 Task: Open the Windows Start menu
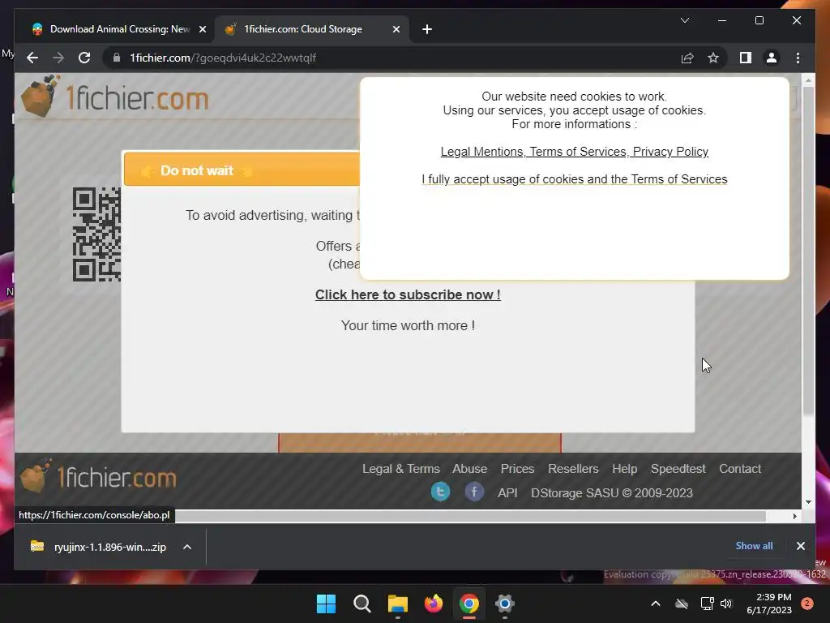(x=326, y=604)
